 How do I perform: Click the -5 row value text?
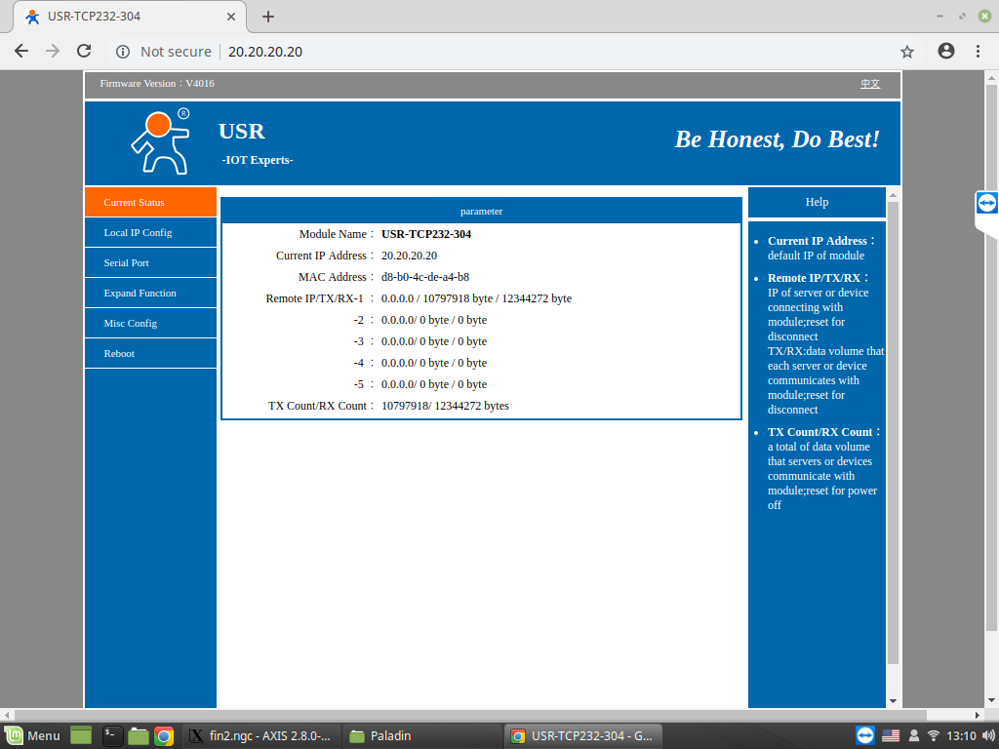point(434,384)
